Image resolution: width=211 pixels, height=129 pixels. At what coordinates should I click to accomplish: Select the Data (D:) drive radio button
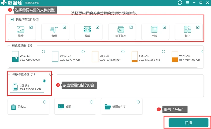click(83, 52)
